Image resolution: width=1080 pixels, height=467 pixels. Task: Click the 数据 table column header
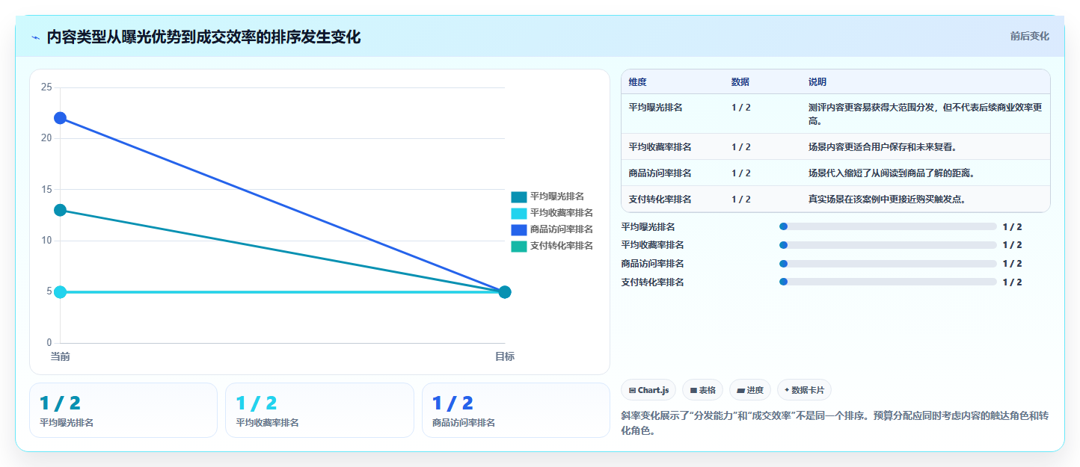[740, 81]
